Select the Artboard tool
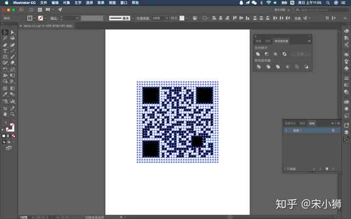Image resolution: width=351 pixels, height=219 pixels. click(5, 109)
